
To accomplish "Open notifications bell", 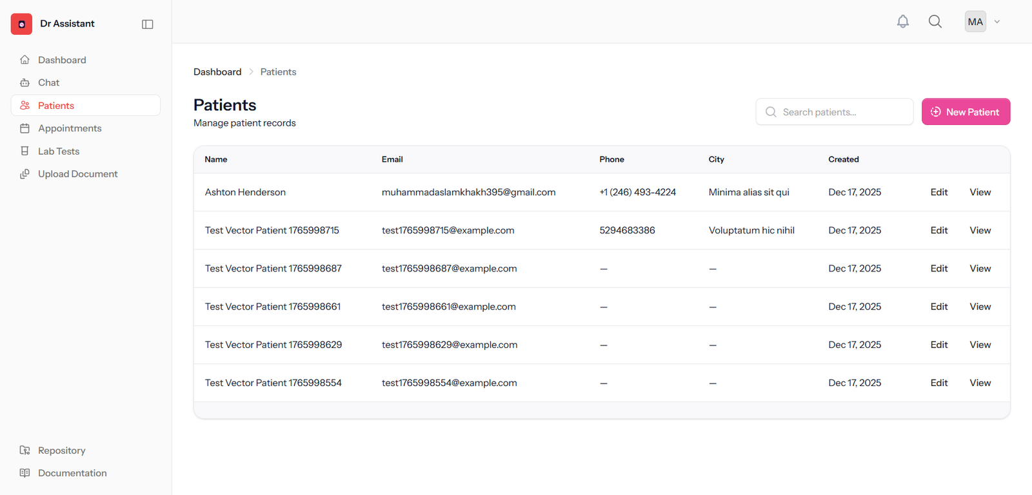I will coord(903,21).
